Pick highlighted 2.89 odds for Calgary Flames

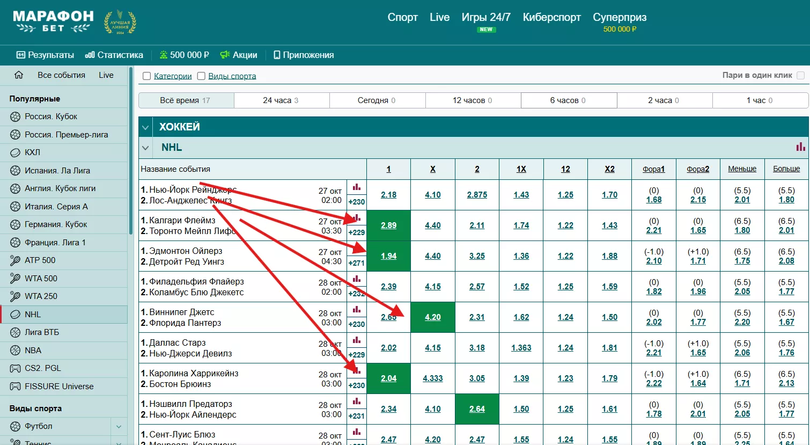pos(389,225)
